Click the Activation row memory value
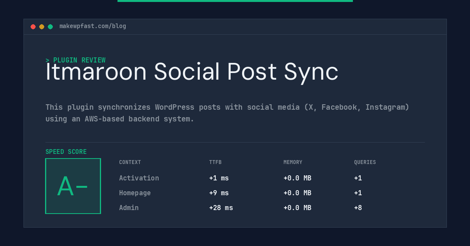 [297, 178]
